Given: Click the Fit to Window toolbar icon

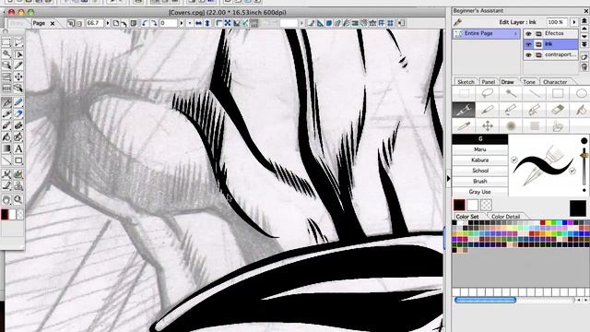Looking at the screenshot, I should [x=228, y=23].
